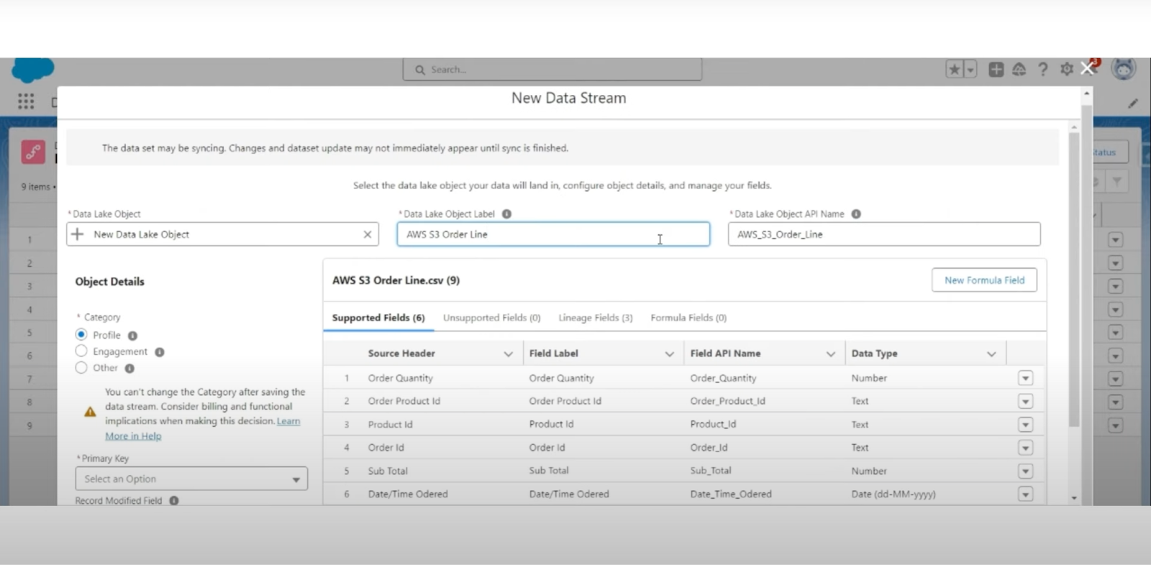The height and width of the screenshot is (565, 1151).
Task: Click the plus icon in Data Lake Object field
Action: pos(78,234)
